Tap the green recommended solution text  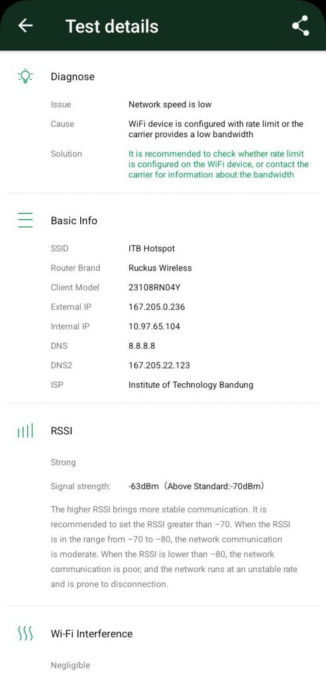[x=219, y=164]
